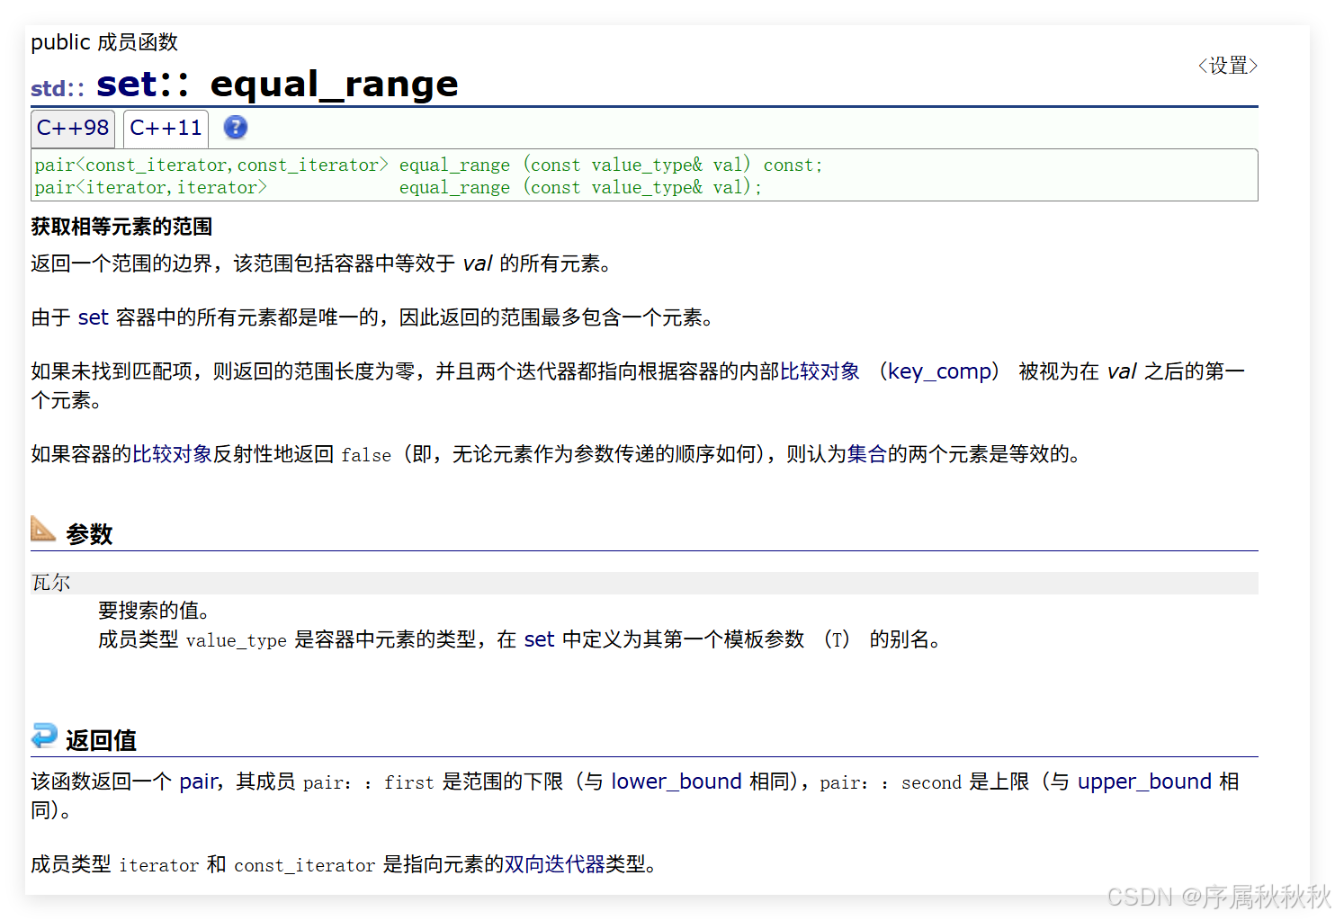Click the const_iterator text in the last line
The width and height of the screenshot is (1335, 920).
(x=305, y=865)
